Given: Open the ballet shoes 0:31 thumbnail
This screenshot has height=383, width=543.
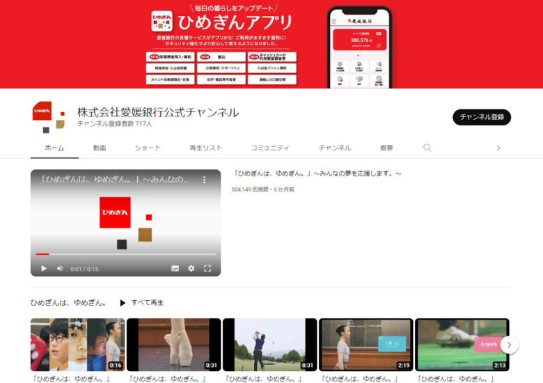Looking at the screenshot, I should pos(174,345).
